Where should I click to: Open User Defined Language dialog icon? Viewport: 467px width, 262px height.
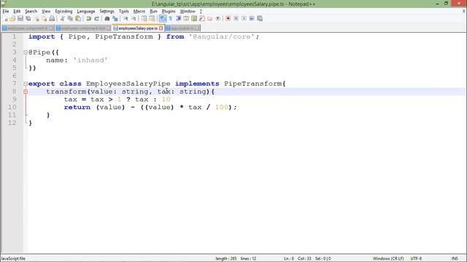(x=186, y=19)
